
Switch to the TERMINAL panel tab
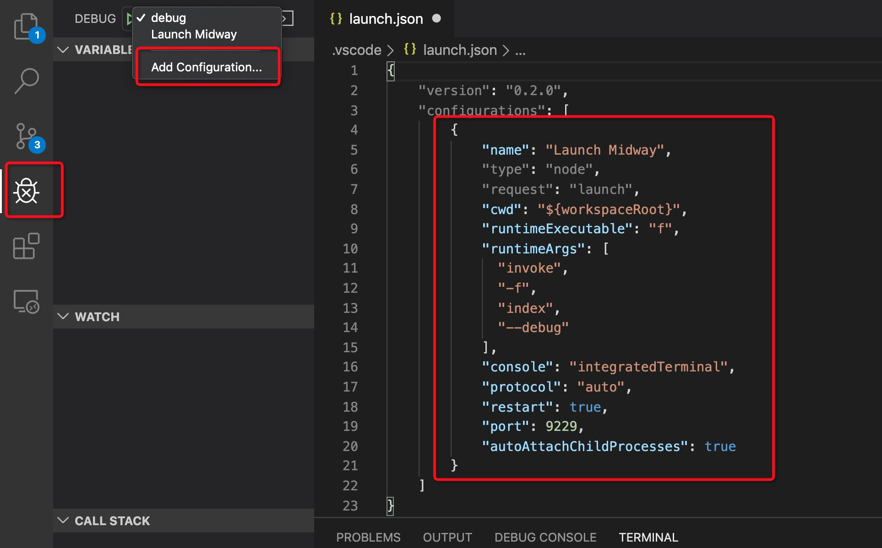pos(648,537)
